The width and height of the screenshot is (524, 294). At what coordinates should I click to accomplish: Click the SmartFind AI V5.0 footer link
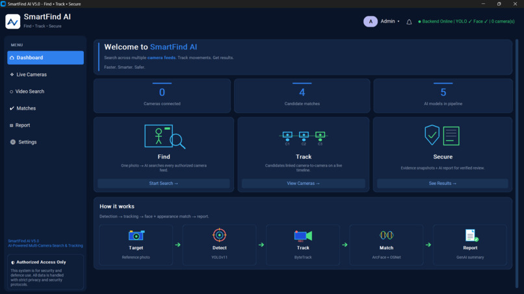(23, 241)
